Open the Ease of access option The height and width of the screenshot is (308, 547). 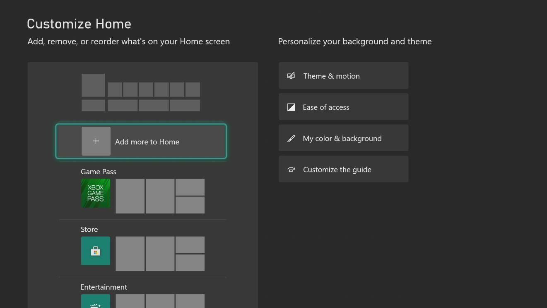pyautogui.click(x=343, y=107)
